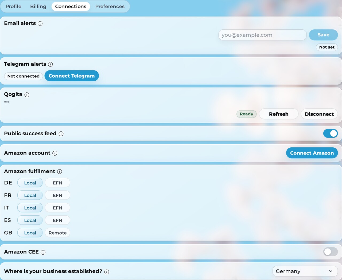Disconnect the Qogita account
The width and height of the screenshot is (342, 280).
319,114
